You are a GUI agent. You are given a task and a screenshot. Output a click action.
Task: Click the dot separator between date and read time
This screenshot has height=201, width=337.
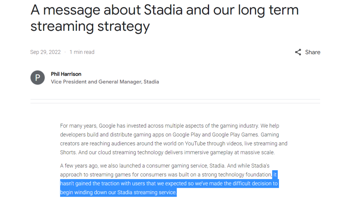click(x=65, y=52)
